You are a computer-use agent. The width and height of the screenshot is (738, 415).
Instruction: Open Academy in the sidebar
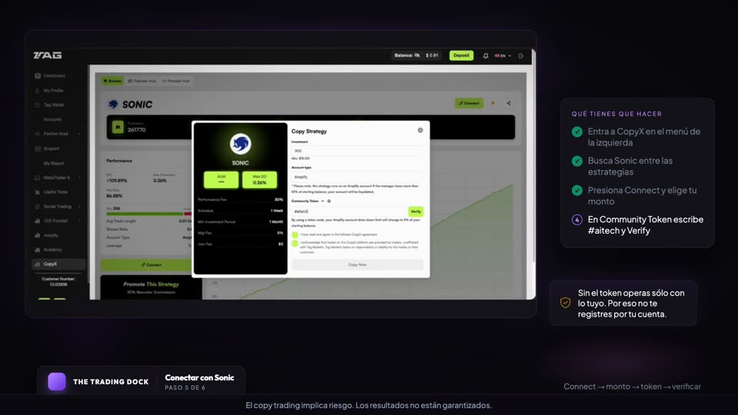52,250
